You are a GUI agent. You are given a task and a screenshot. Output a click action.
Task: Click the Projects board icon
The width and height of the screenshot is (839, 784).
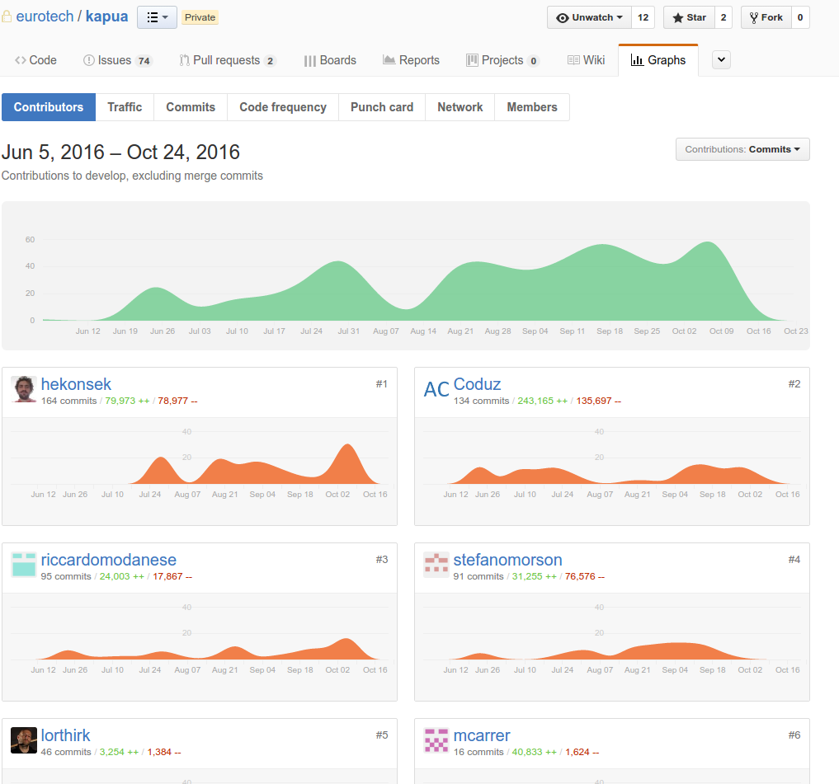click(472, 60)
